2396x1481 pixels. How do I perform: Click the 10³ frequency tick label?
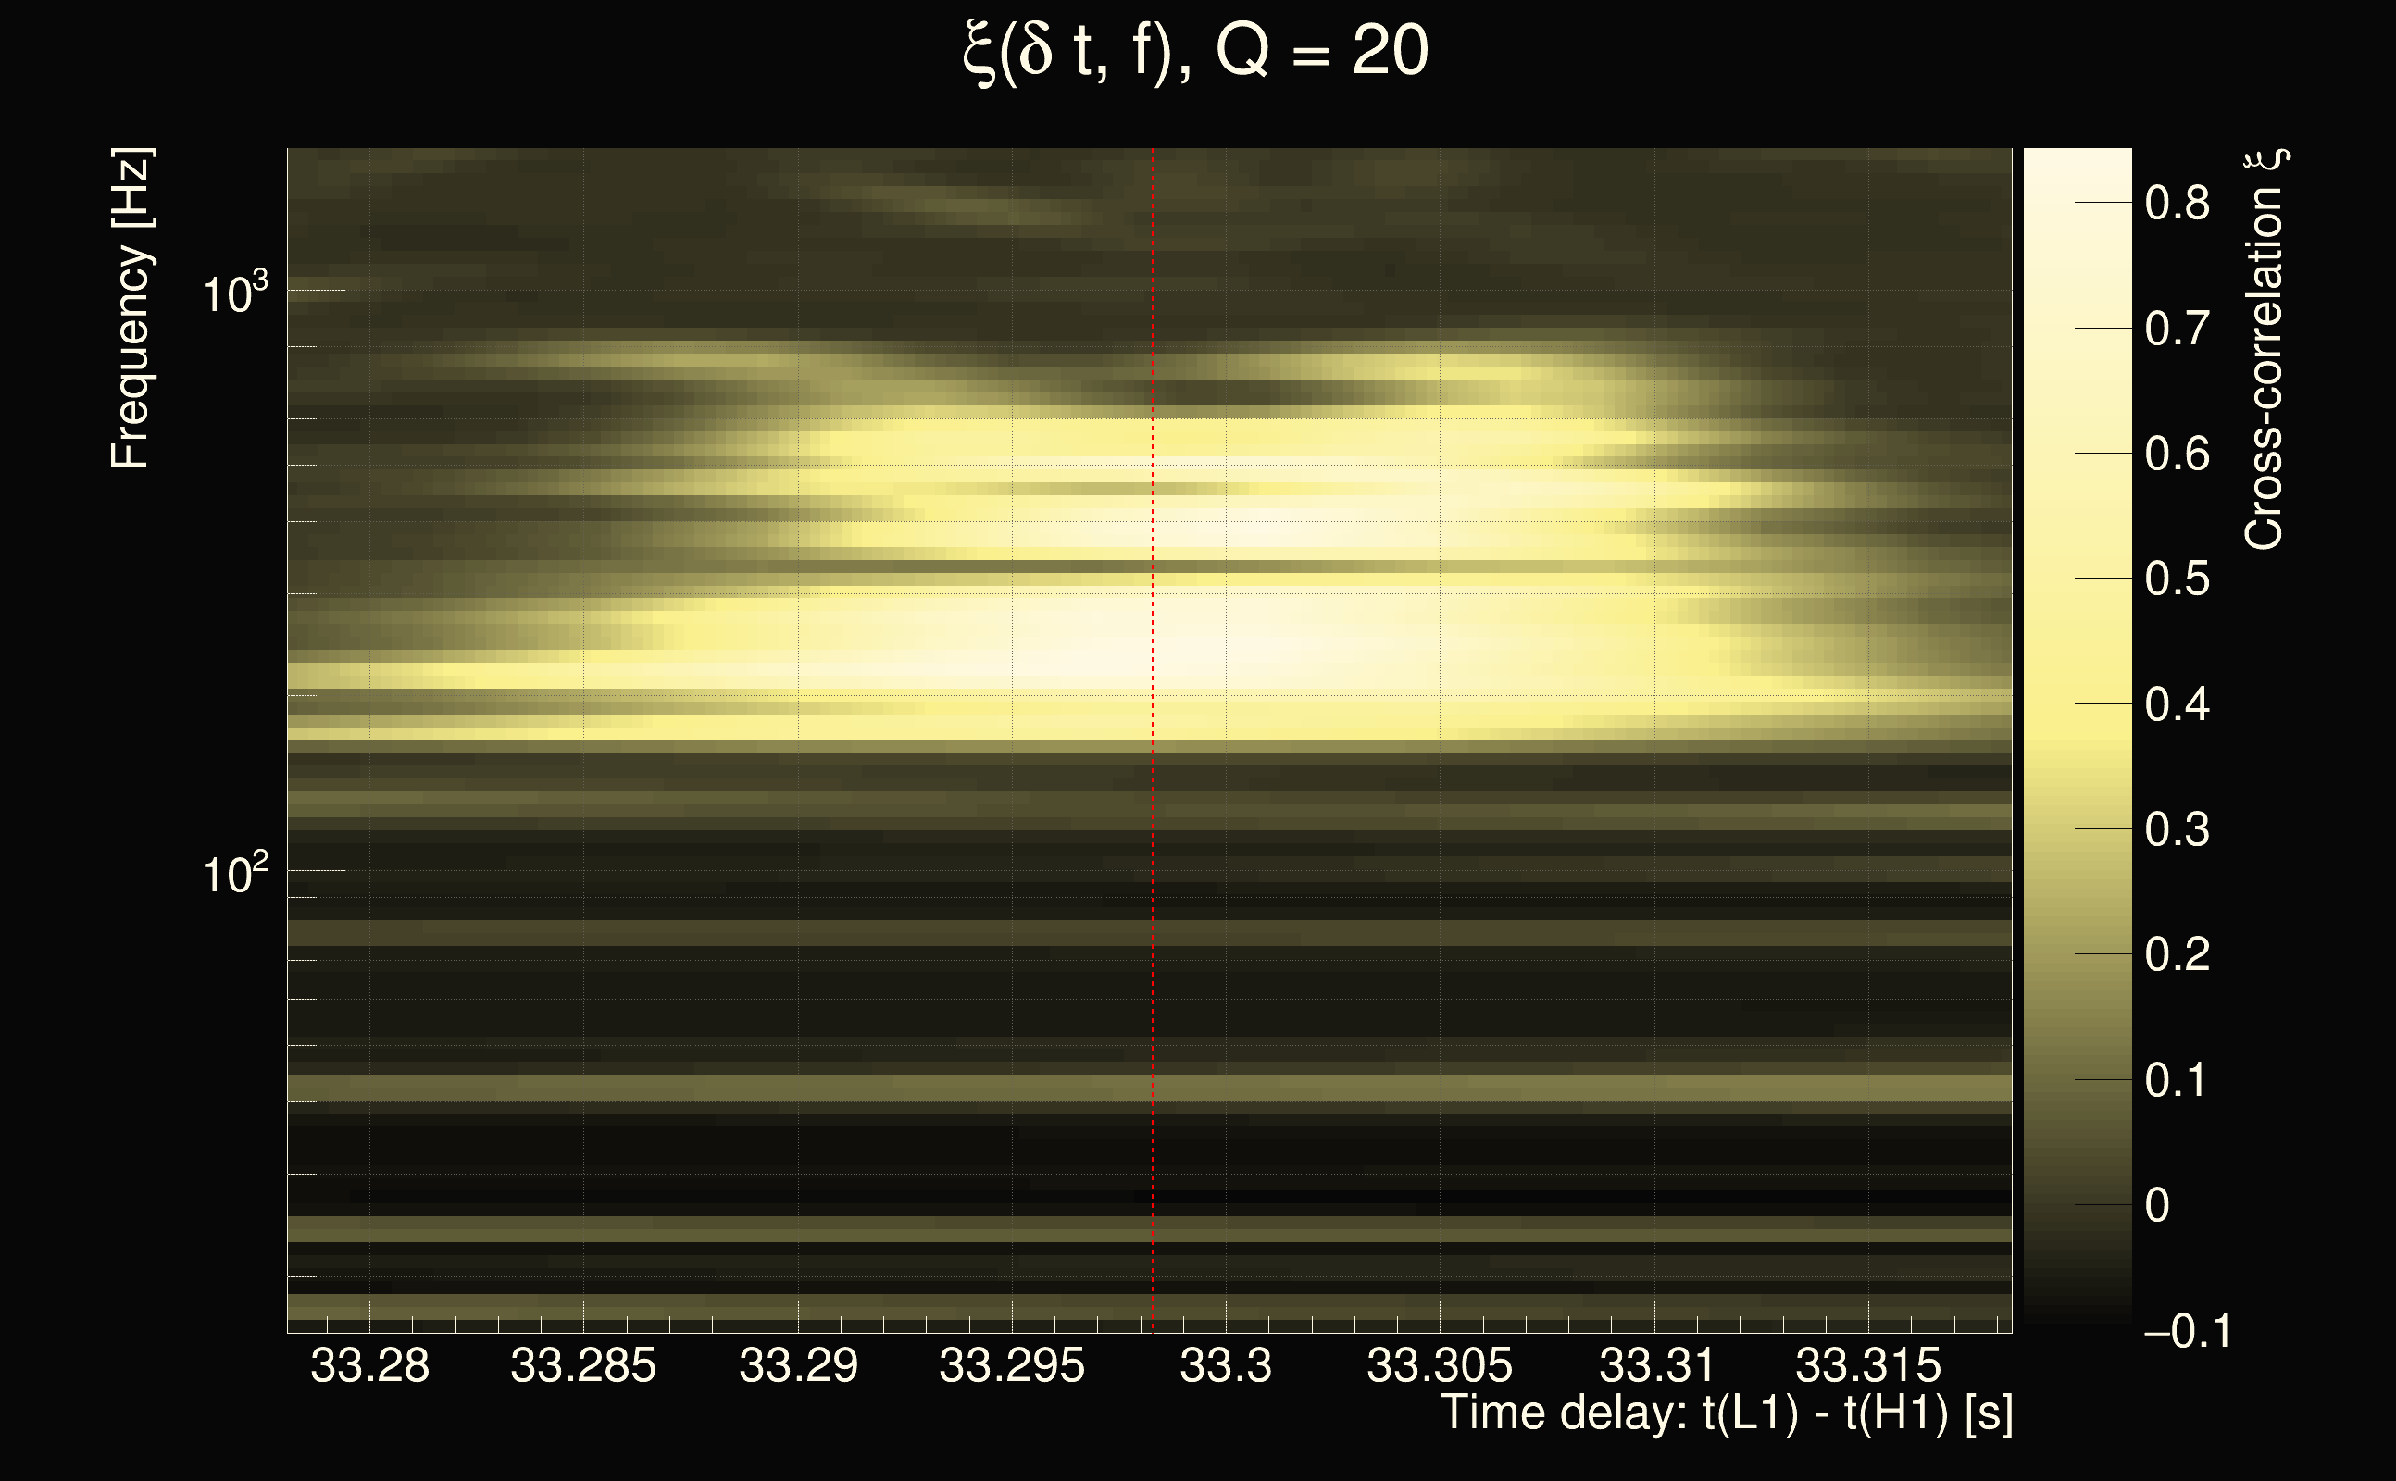pyautogui.click(x=234, y=292)
